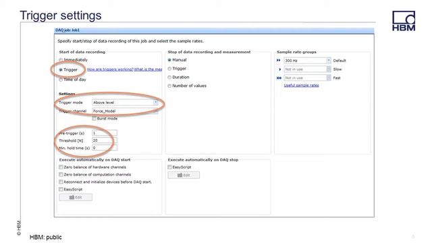Viewport: 432px width, 243px height.
Task: Check Zero balance of computation channels
Action: click(61, 174)
